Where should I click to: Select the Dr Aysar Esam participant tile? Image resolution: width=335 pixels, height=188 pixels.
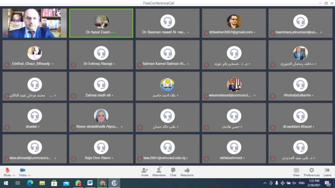(101, 23)
